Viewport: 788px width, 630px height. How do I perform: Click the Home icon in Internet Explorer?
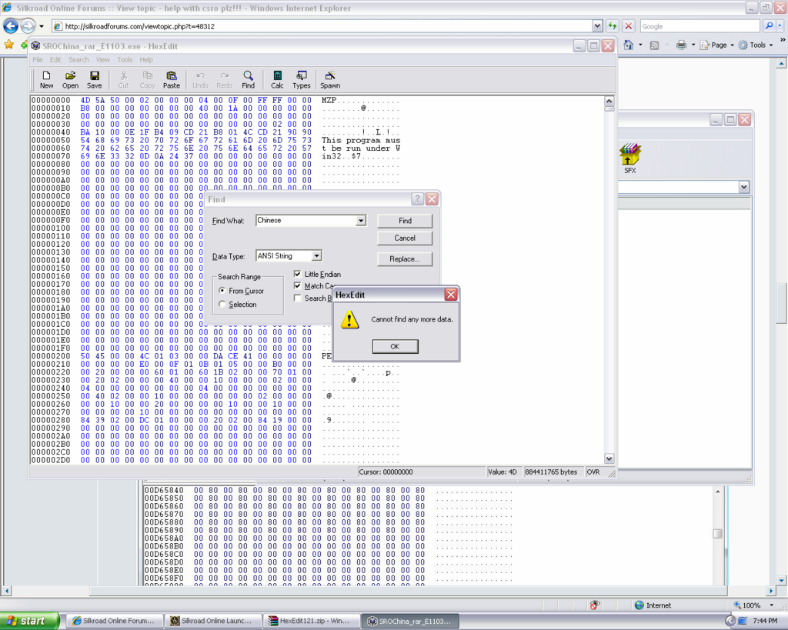(x=628, y=45)
